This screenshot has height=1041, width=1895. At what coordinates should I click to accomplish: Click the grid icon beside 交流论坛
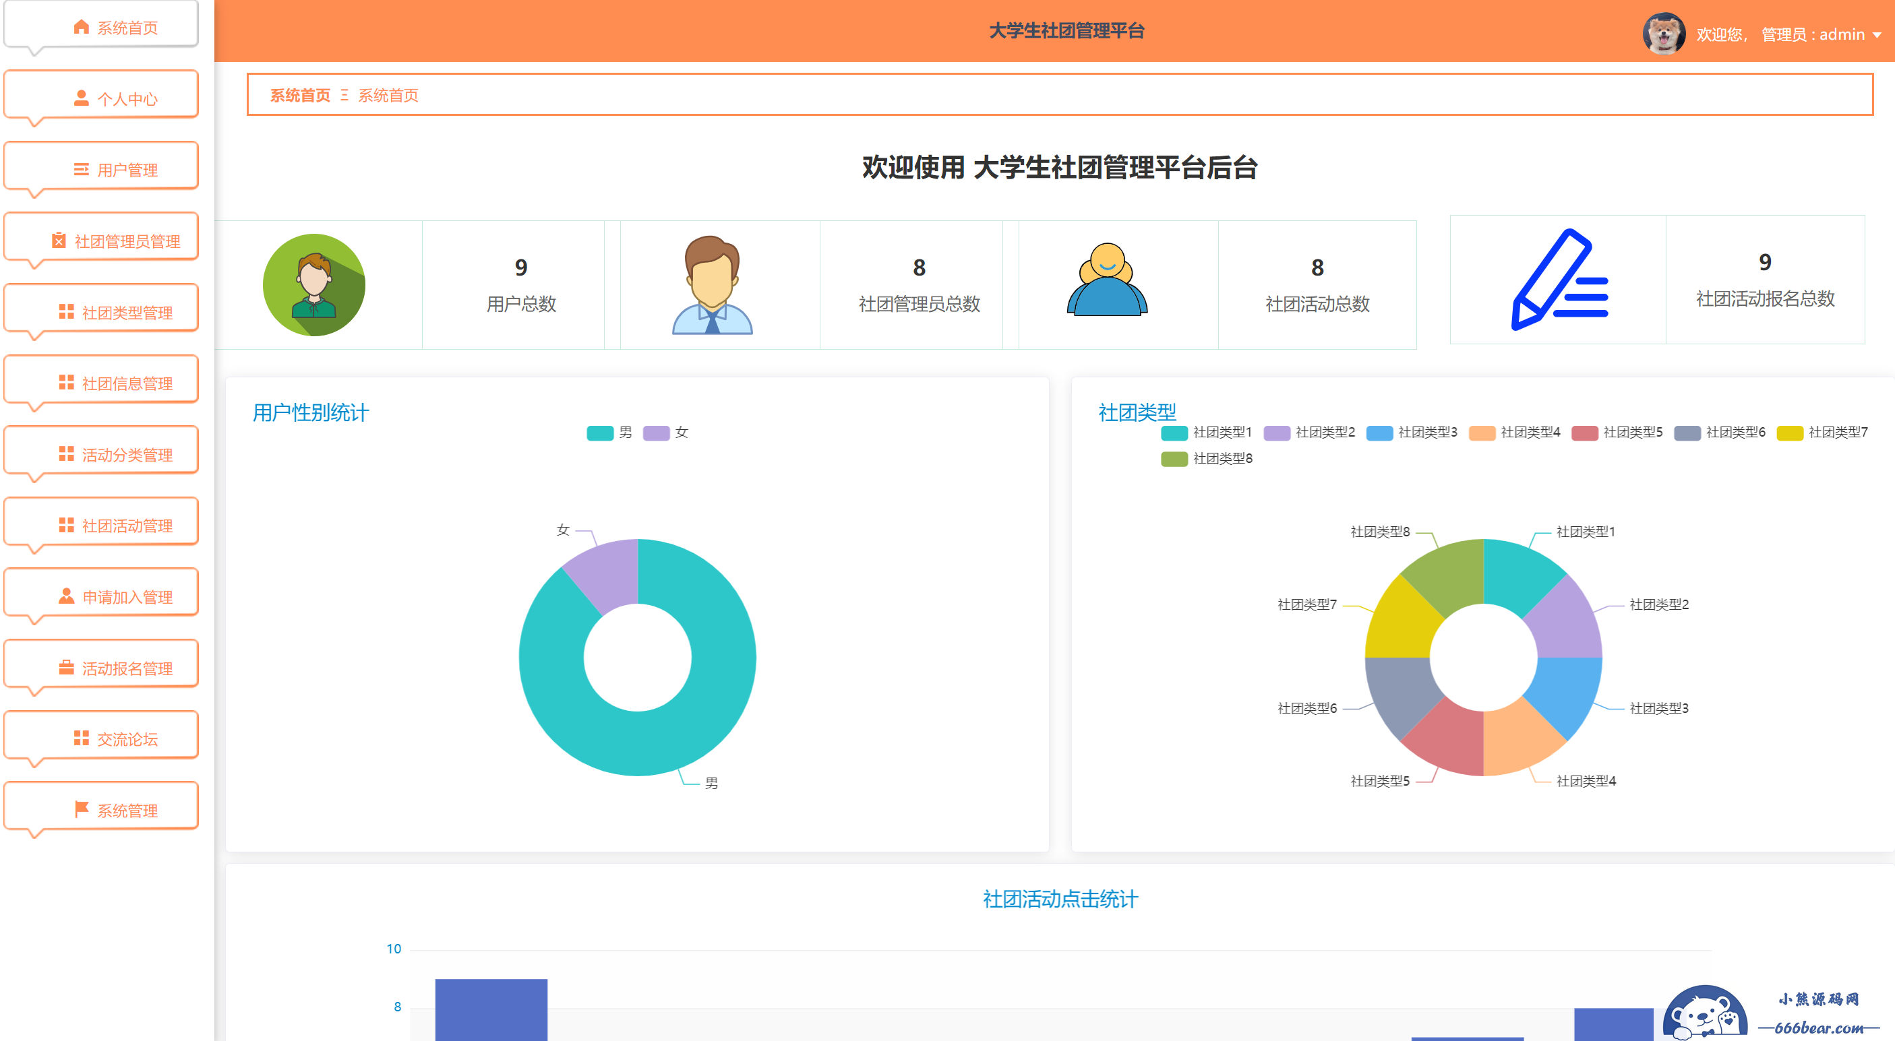81,738
